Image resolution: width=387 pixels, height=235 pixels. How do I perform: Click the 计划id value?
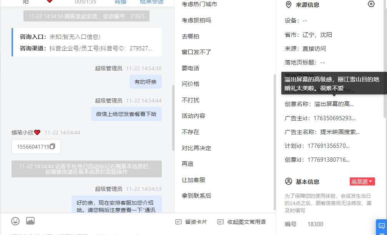329,146
